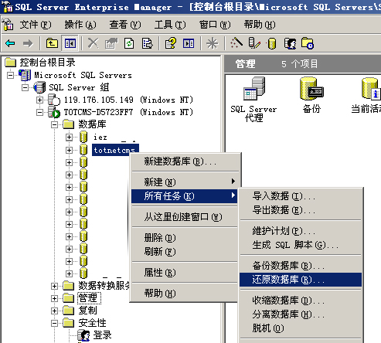Image resolution: width=381 pixels, height=343 pixels.
Task: Choose 帮助(H) in the context menu
Action: (x=185, y=293)
